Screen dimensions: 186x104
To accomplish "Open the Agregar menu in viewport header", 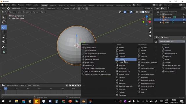I will point(36,12).
